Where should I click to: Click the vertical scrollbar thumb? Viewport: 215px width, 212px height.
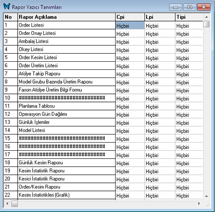(206, 24)
